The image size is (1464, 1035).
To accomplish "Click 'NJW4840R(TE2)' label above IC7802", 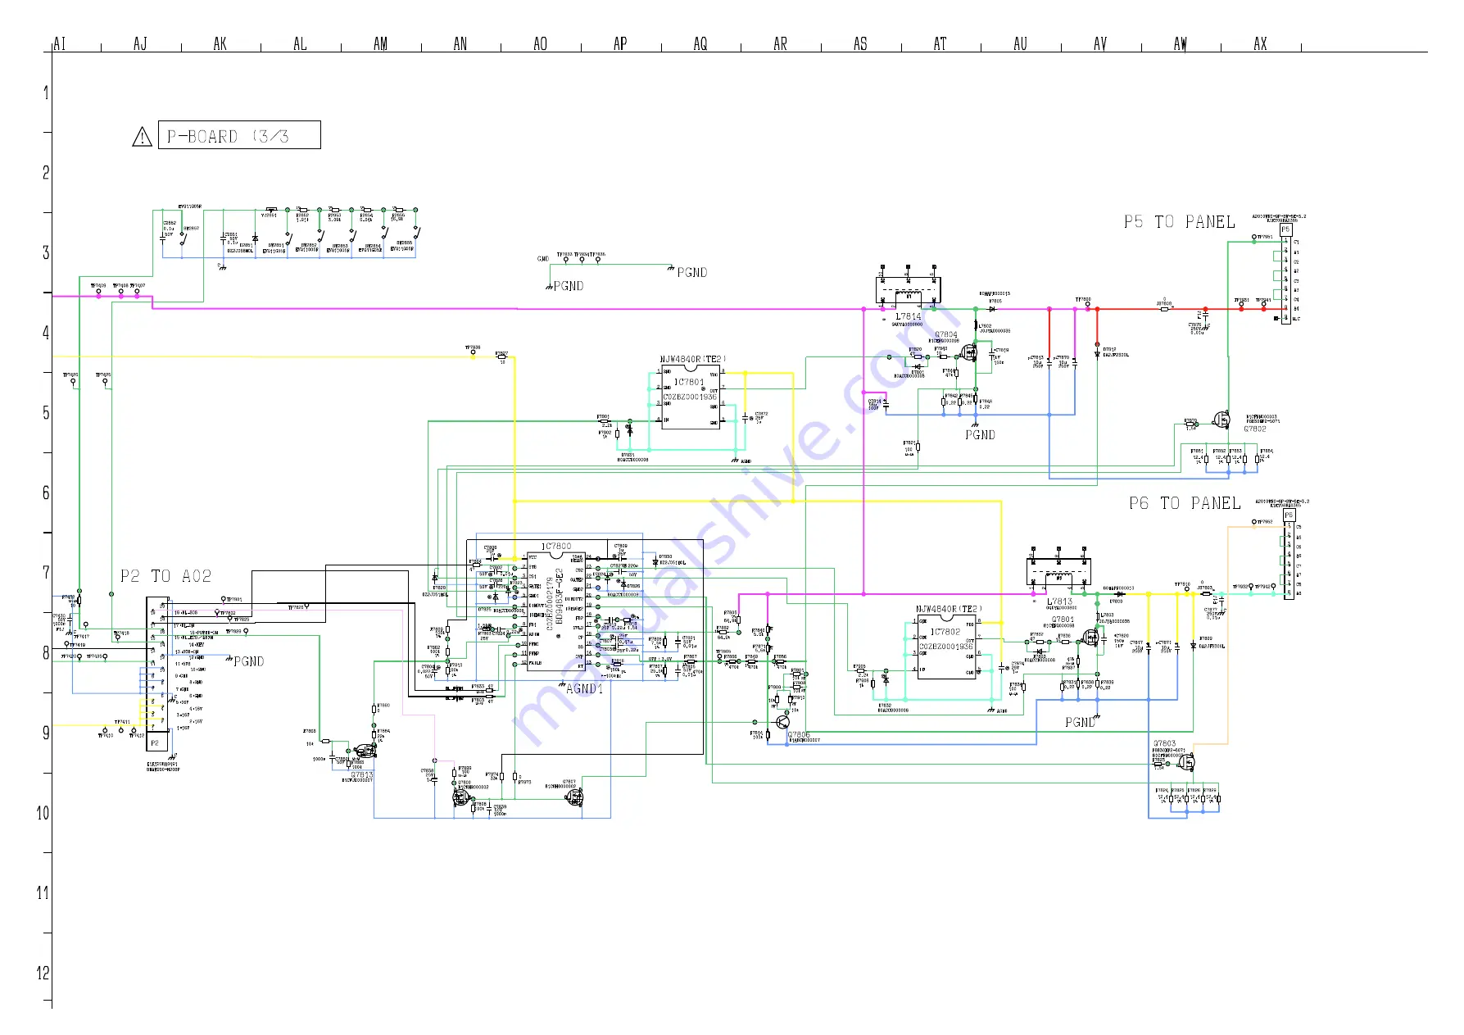I will coord(949,610).
